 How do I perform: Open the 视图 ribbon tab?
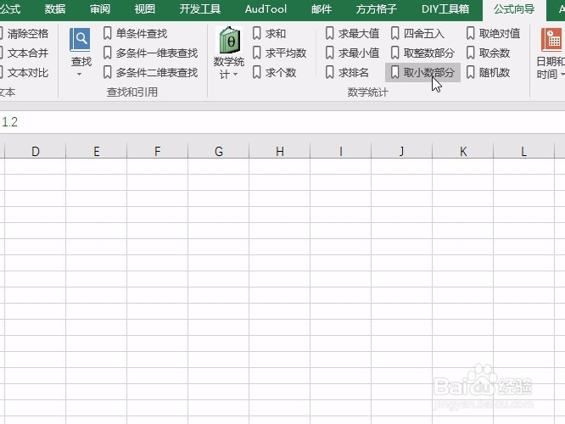(x=145, y=9)
